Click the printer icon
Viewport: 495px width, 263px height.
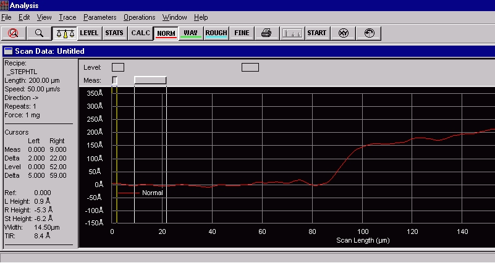[x=266, y=33]
